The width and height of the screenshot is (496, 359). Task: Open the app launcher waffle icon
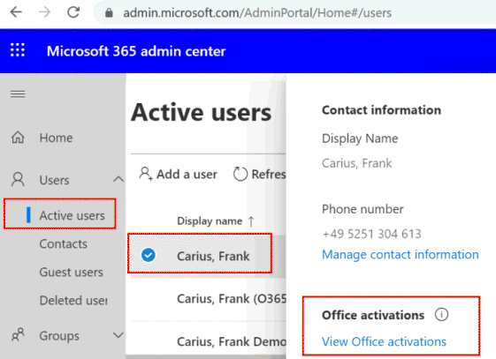click(x=18, y=50)
